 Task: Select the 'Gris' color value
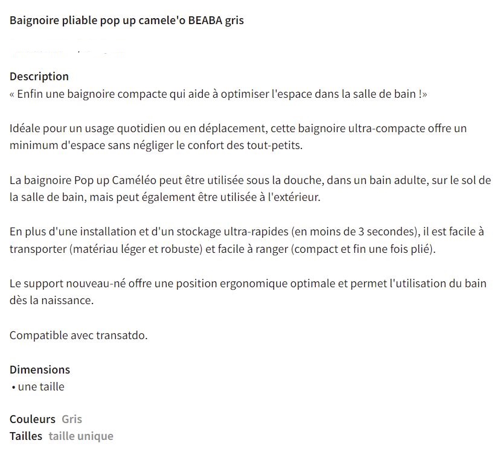point(72,419)
